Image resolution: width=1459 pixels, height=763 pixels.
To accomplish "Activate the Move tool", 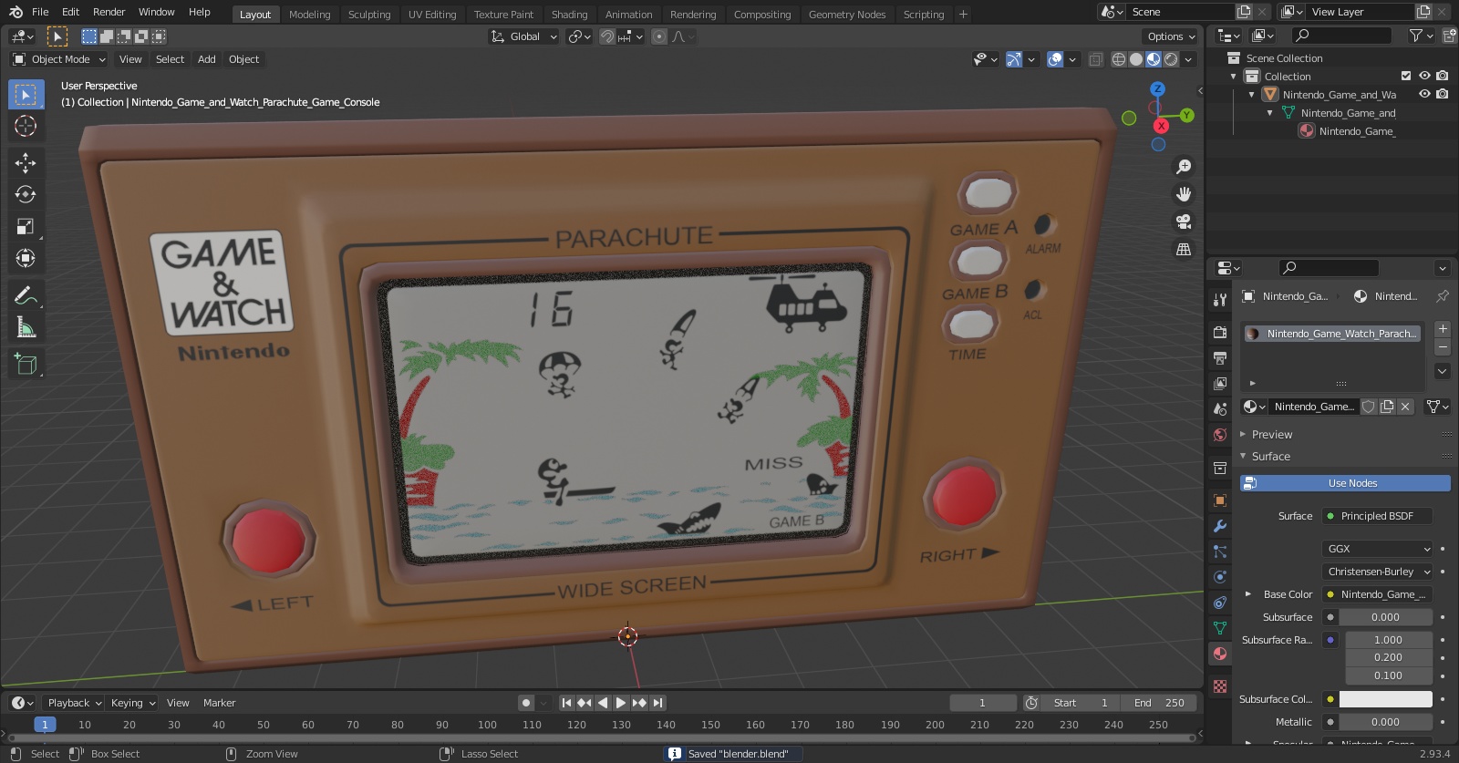I will click(x=26, y=162).
